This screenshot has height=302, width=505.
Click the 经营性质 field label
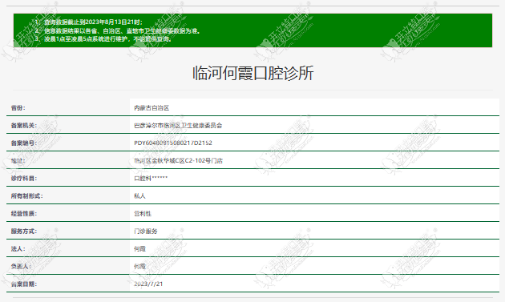click(24, 213)
